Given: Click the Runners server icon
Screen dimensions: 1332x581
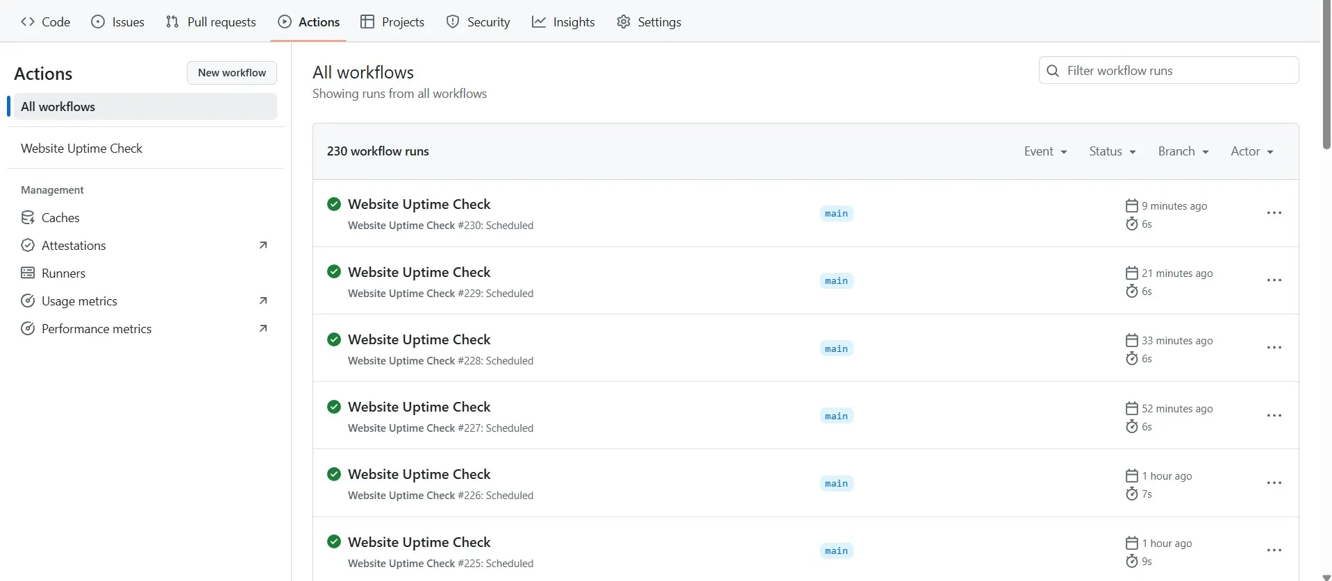Looking at the screenshot, I should pyautogui.click(x=28, y=273).
